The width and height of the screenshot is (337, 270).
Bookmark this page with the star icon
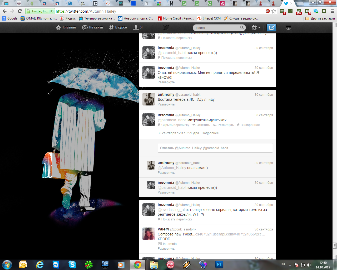click(274, 11)
